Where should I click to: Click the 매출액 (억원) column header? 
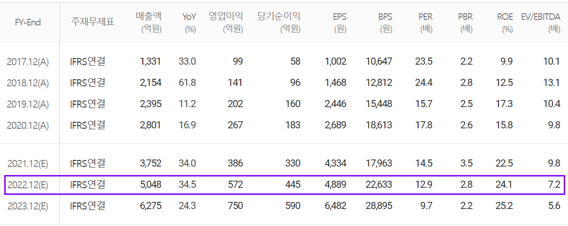click(x=149, y=22)
